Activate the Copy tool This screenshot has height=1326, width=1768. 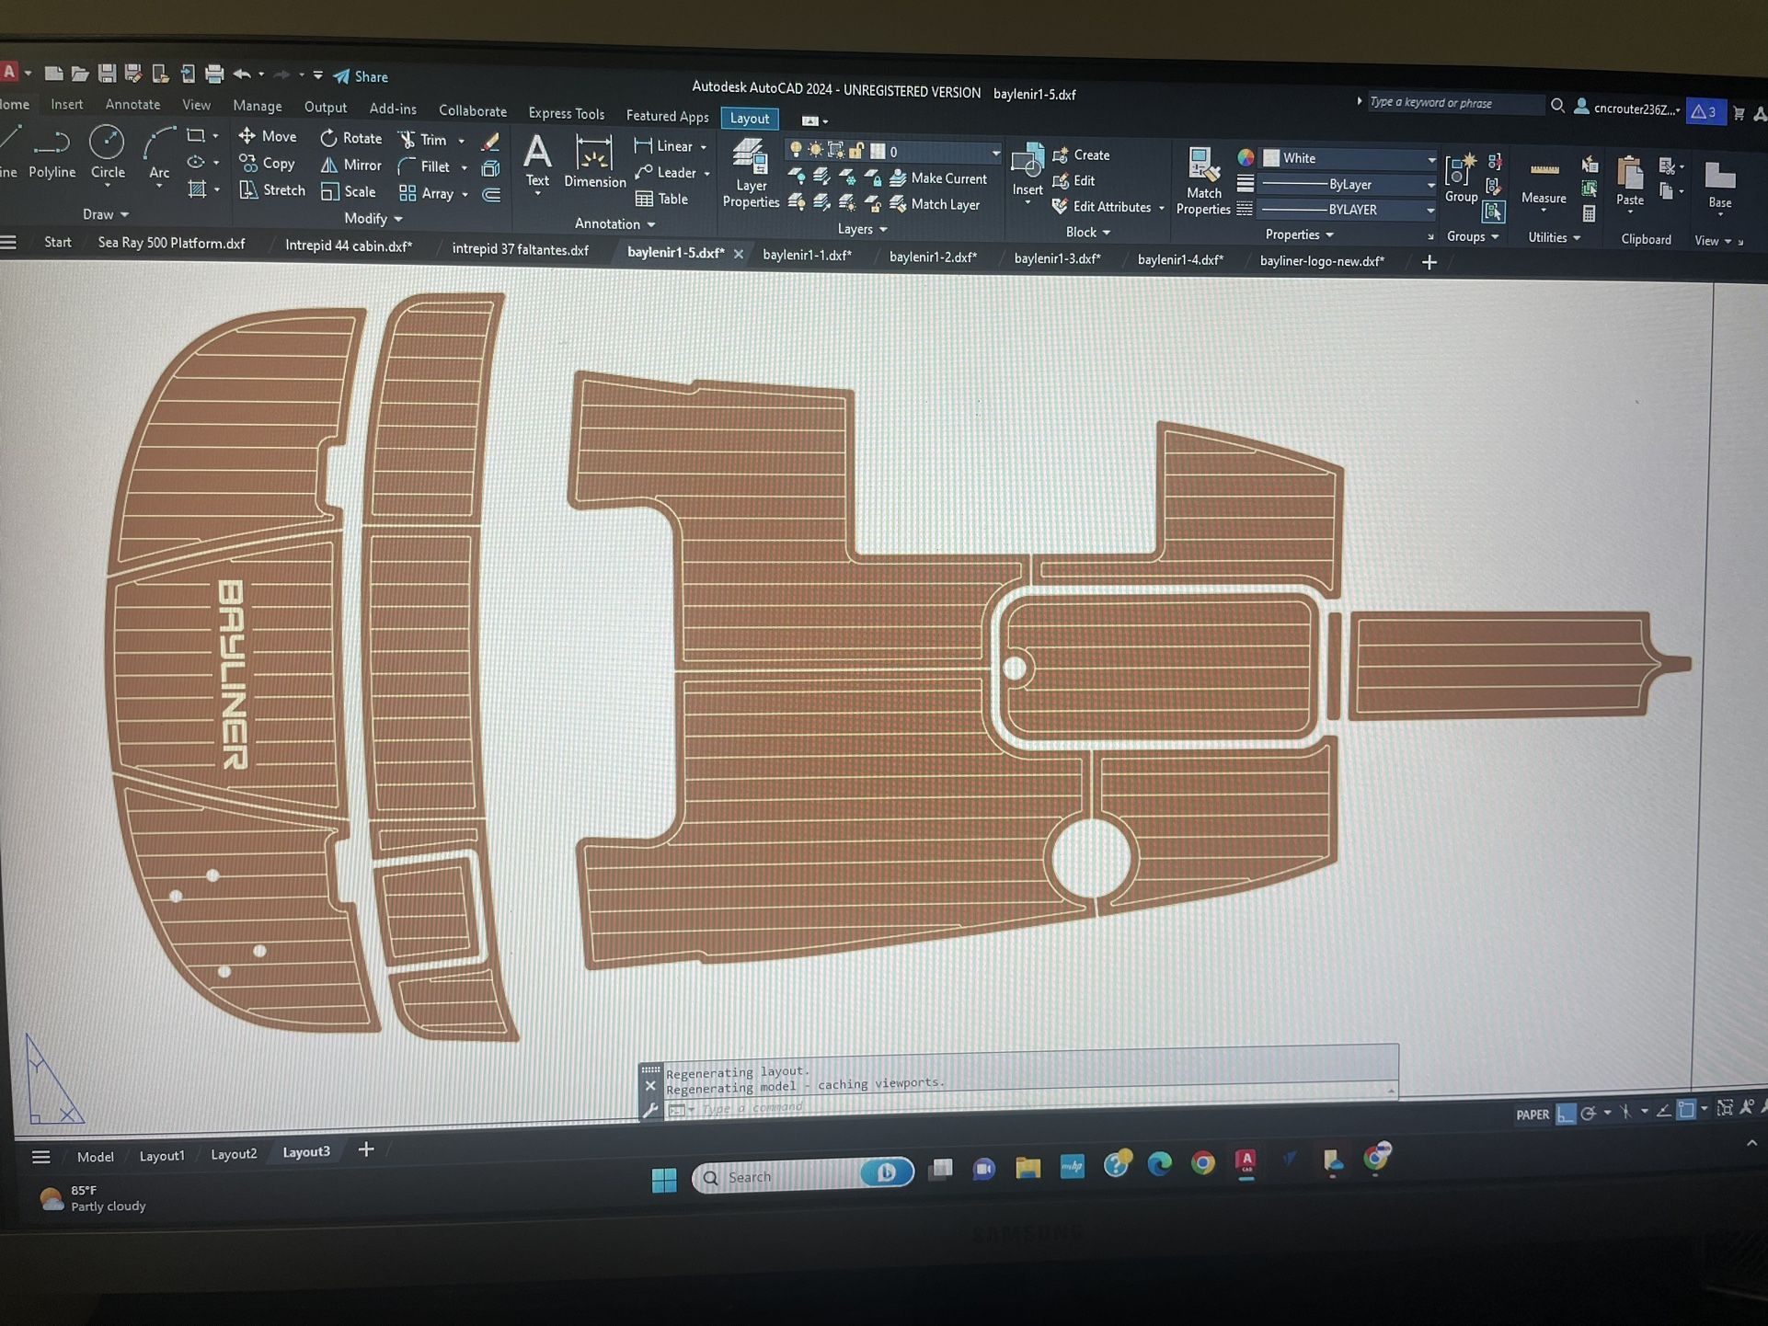point(268,163)
